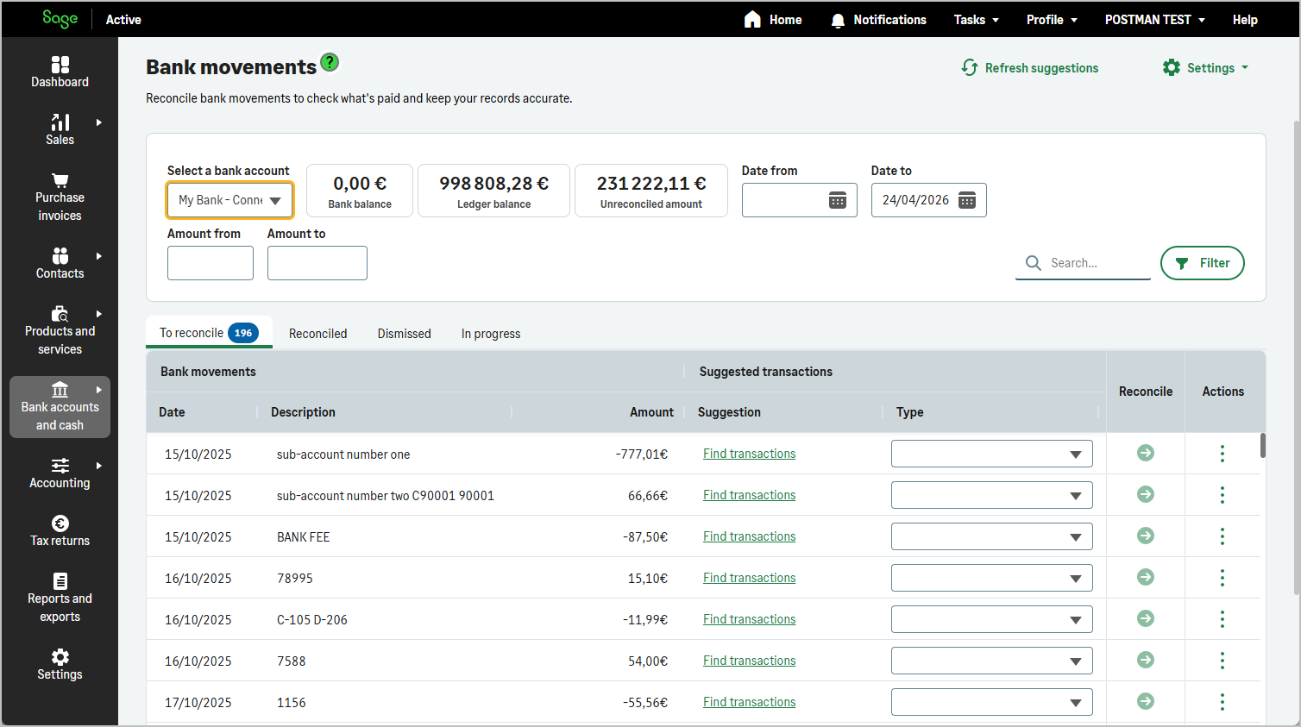The image size is (1301, 727).
Task: Open the Dashboard from the sidebar
Action: pyautogui.click(x=60, y=72)
